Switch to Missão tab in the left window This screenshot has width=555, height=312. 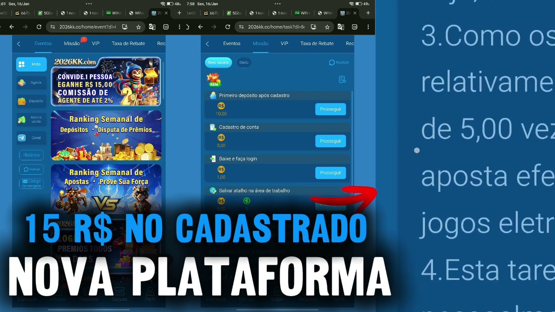tap(72, 43)
